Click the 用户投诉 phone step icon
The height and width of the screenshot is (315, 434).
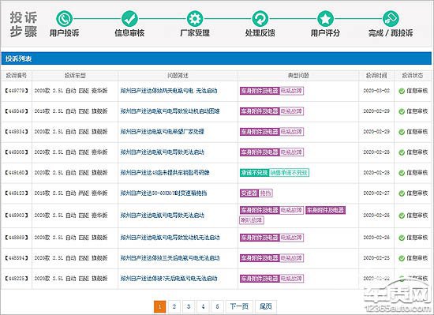pos(64,19)
